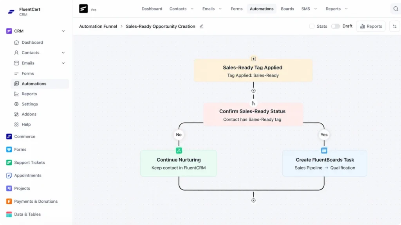The width and height of the screenshot is (401, 225).
Task: Open Support Tickets in sidebar
Action: point(29,162)
